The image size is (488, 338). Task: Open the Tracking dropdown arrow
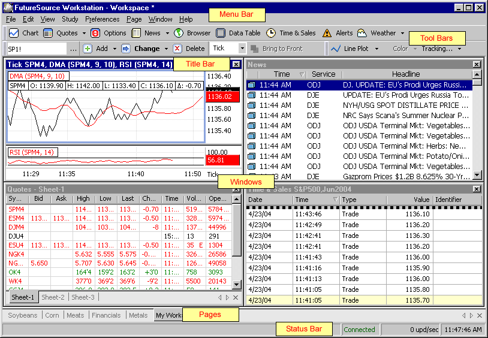(x=459, y=49)
